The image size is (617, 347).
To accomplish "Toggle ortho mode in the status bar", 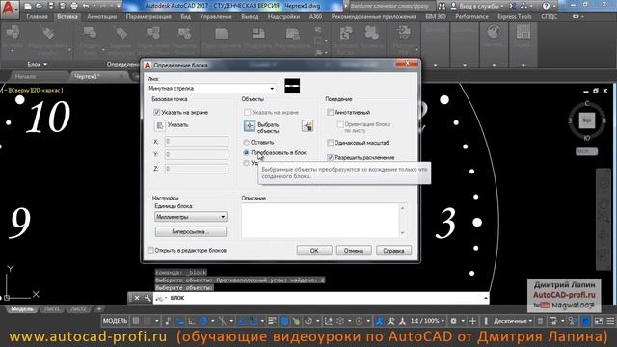I will [192, 321].
